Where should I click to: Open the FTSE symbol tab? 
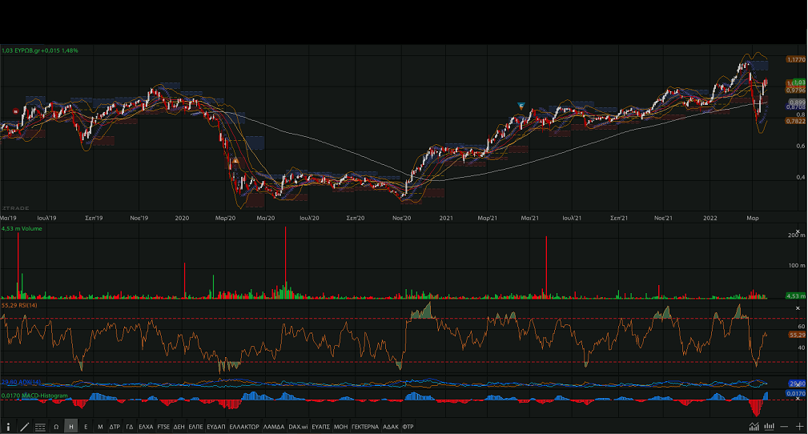coord(163,427)
